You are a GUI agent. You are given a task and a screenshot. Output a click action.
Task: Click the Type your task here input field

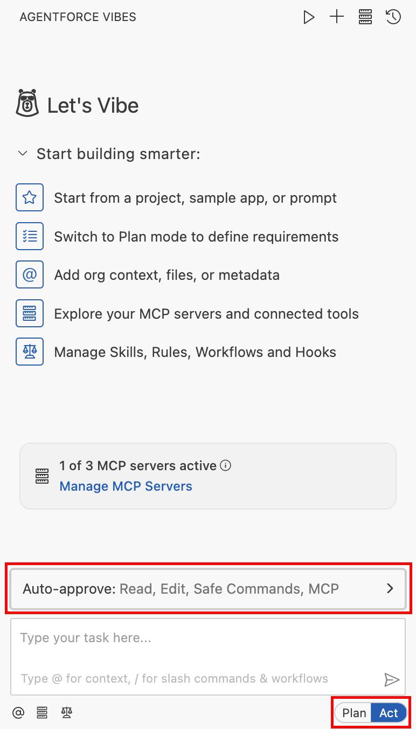tap(208, 656)
